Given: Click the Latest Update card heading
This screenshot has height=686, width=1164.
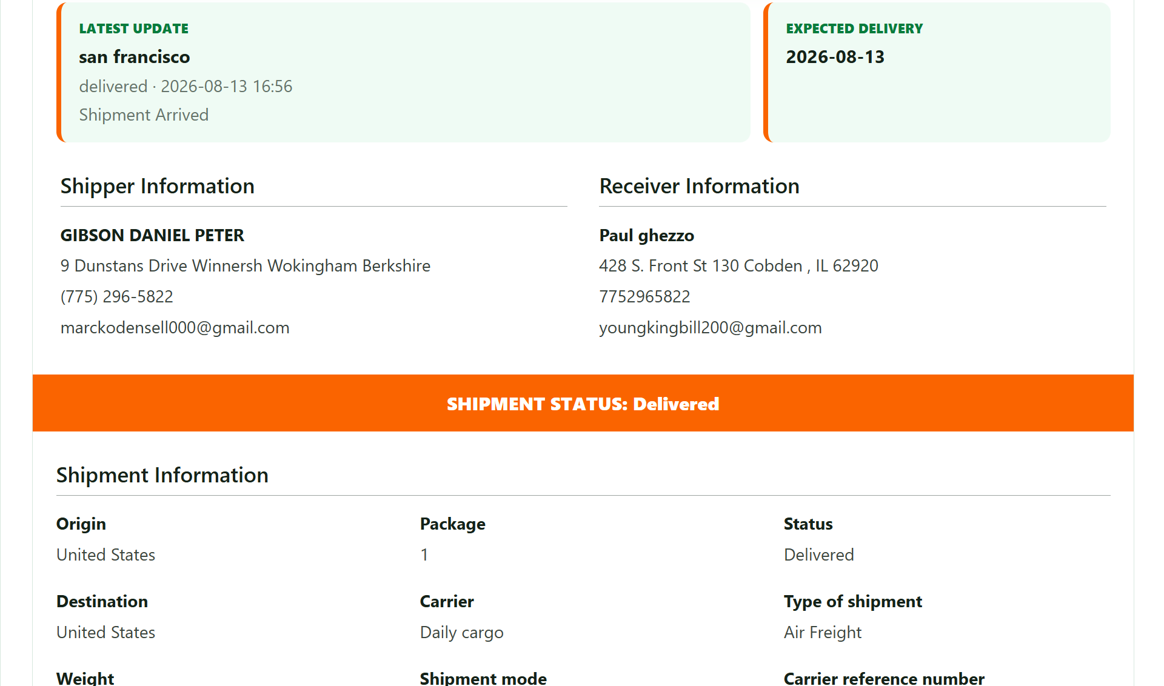Looking at the screenshot, I should [x=134, y=29].
